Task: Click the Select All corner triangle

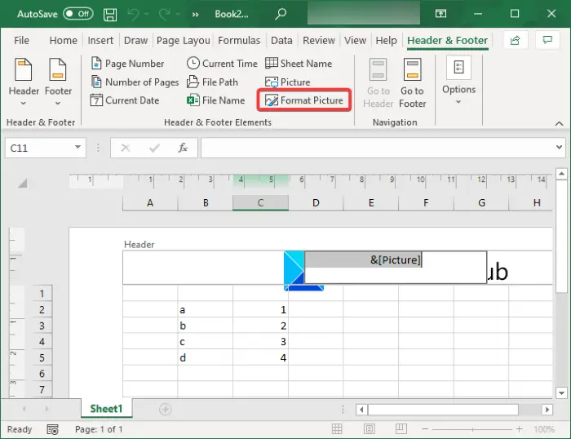Action: [22, 183]
